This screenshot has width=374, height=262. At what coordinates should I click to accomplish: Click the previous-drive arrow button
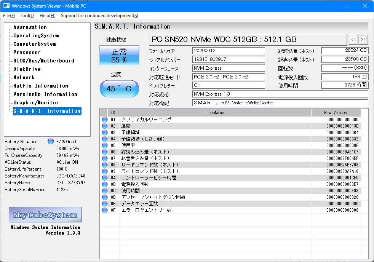click(353, 39)
